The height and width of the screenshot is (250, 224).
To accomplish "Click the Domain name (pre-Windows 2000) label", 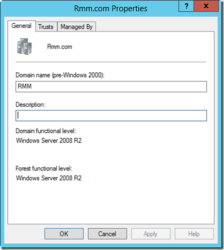I will [60, 75].
